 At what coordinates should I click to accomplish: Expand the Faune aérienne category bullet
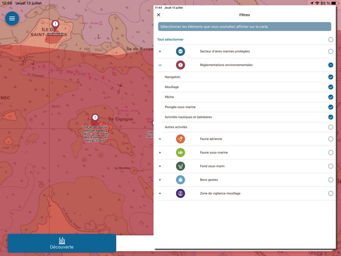tap(160, 139)
